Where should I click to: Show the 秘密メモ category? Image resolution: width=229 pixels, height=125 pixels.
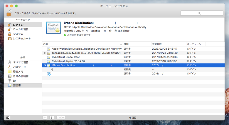click(23, 72)
